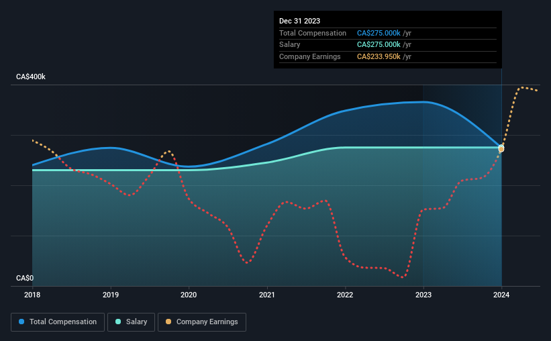
Task: Click the 2023 x-axis label
Action: pyautogui.click(x=423, y=295)
